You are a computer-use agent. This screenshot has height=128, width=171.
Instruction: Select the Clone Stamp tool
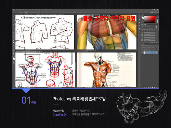click(14, 33)
